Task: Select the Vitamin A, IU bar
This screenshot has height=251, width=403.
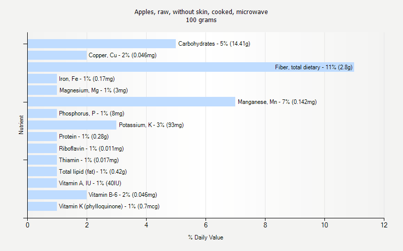Action: (x=42, y=183)
